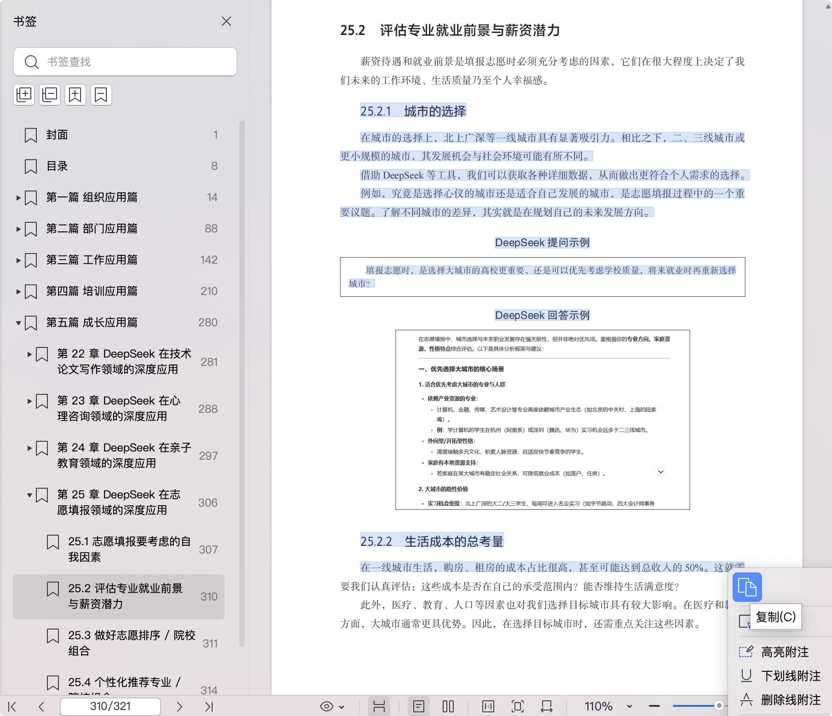The width and height of the screenshot is (832, 716).
Task: Toggle continuous scrolling mode icon
Action: [379, 706]
